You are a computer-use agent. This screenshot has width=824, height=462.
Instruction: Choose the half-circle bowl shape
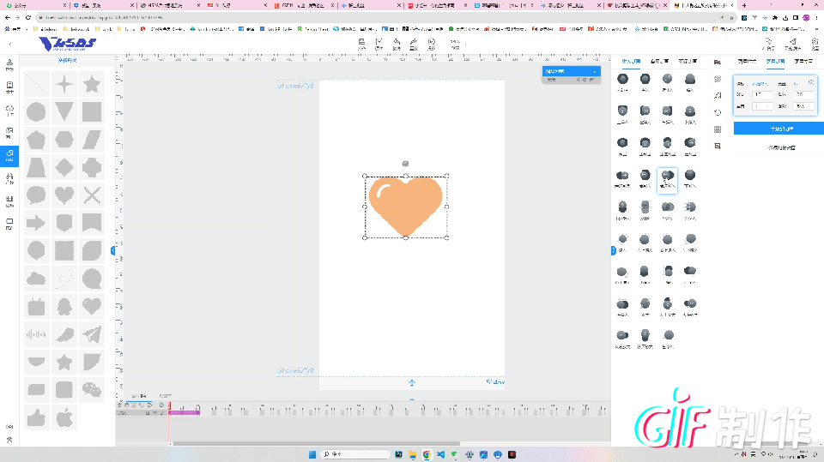click(x=36, y=363)
